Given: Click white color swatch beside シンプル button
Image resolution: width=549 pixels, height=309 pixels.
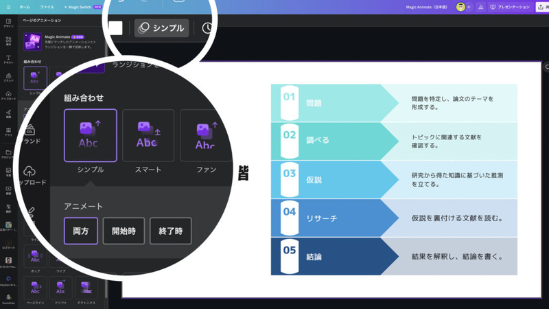Looking at the screenshot, I should [x=115, y=28].
